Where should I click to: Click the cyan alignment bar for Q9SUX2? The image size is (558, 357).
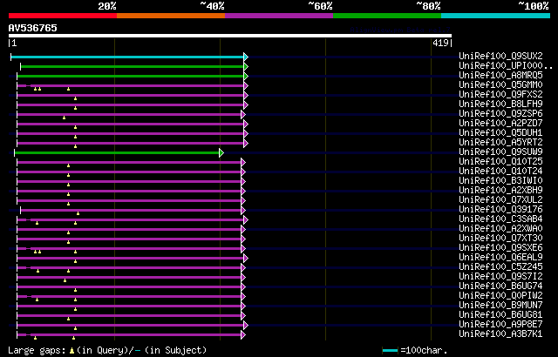tap(127, 57)
